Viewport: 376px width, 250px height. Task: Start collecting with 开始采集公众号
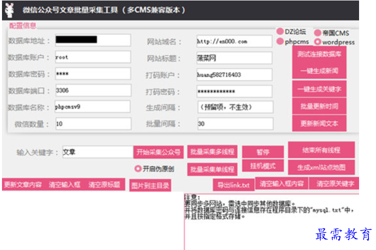click(158, 152)
